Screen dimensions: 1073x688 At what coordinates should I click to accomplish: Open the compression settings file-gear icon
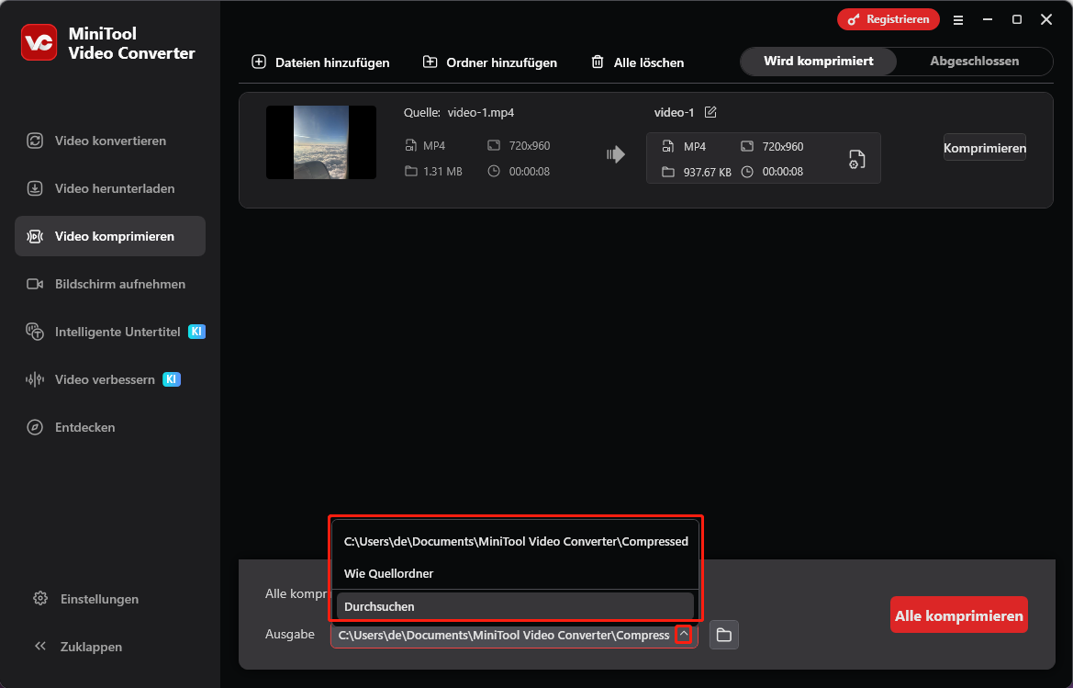click(x=856, y=160)
